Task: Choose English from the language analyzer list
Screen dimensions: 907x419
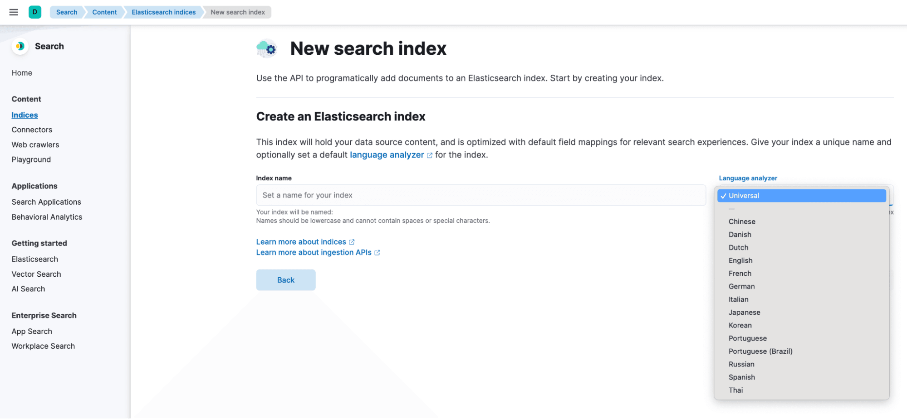Action: (740, 260)
